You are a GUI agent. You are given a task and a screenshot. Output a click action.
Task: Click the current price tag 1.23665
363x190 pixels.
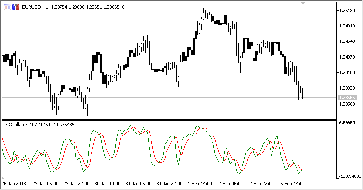coord(347,98)
